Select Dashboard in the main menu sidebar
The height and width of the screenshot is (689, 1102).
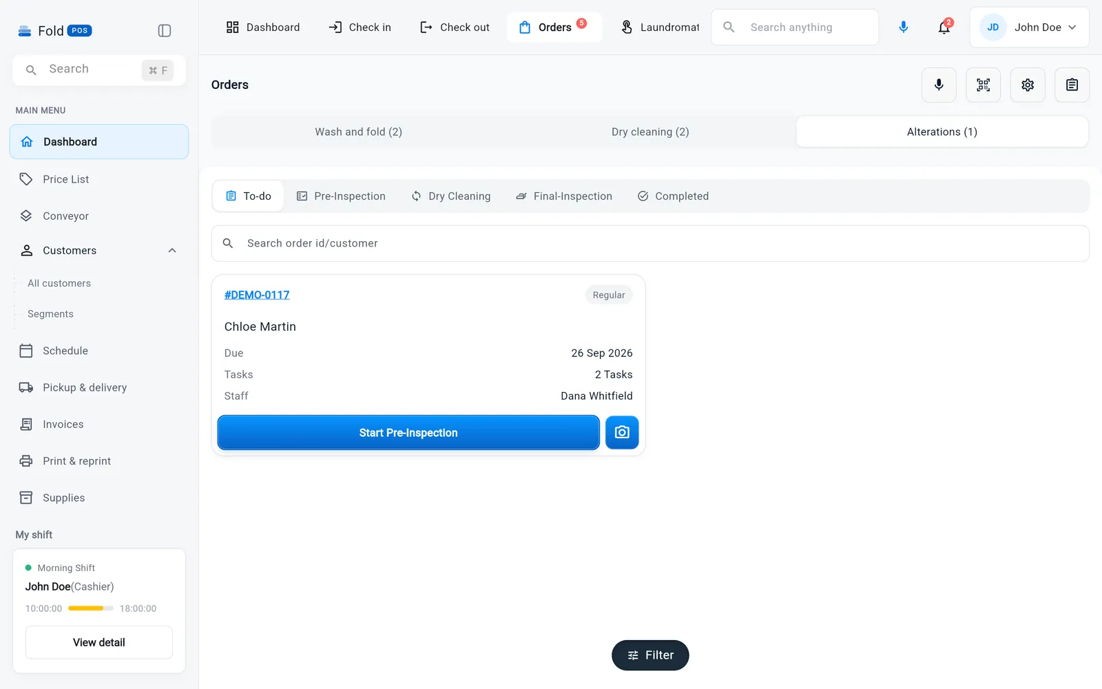pos(99,141)
